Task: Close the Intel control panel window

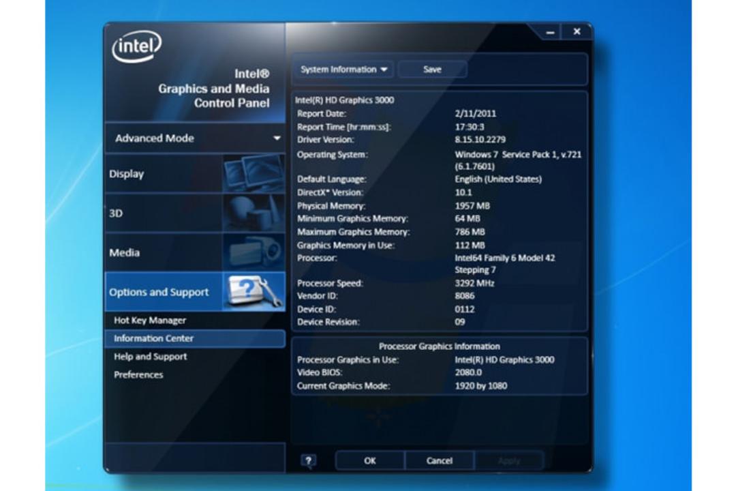Action: coord(577,31)
